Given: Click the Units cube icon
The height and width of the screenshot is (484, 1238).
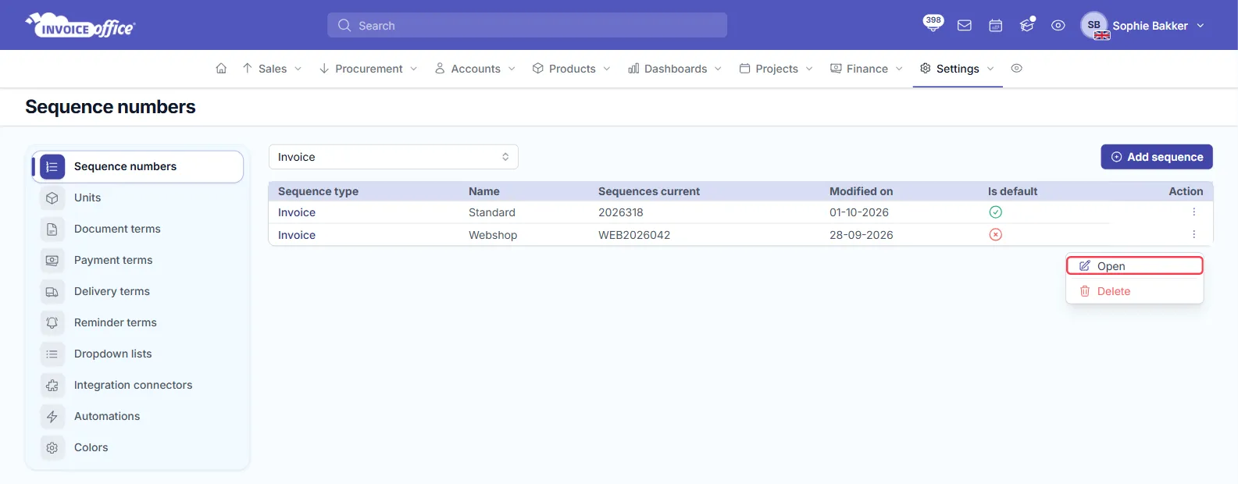Looking at the screenshot, I should click(x=52, y=198).
